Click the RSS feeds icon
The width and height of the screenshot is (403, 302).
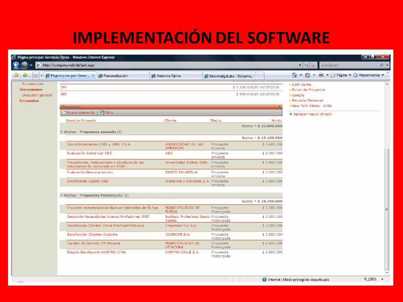[307, 75]
